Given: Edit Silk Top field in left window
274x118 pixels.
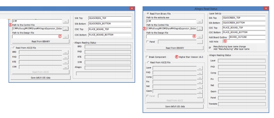Looking at the screenshot, I should coord(110,18).
